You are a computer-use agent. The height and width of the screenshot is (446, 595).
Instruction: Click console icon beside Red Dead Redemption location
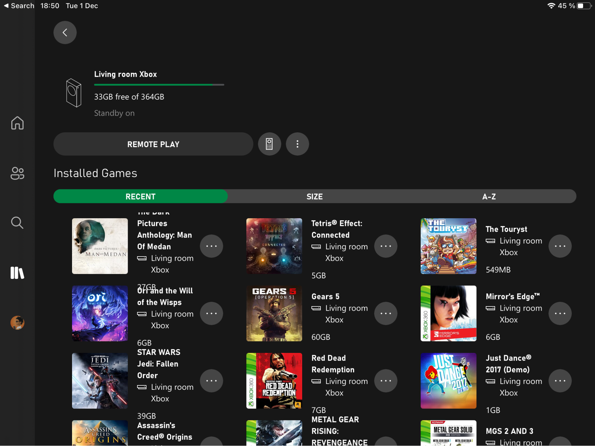[x=316, y=381]
